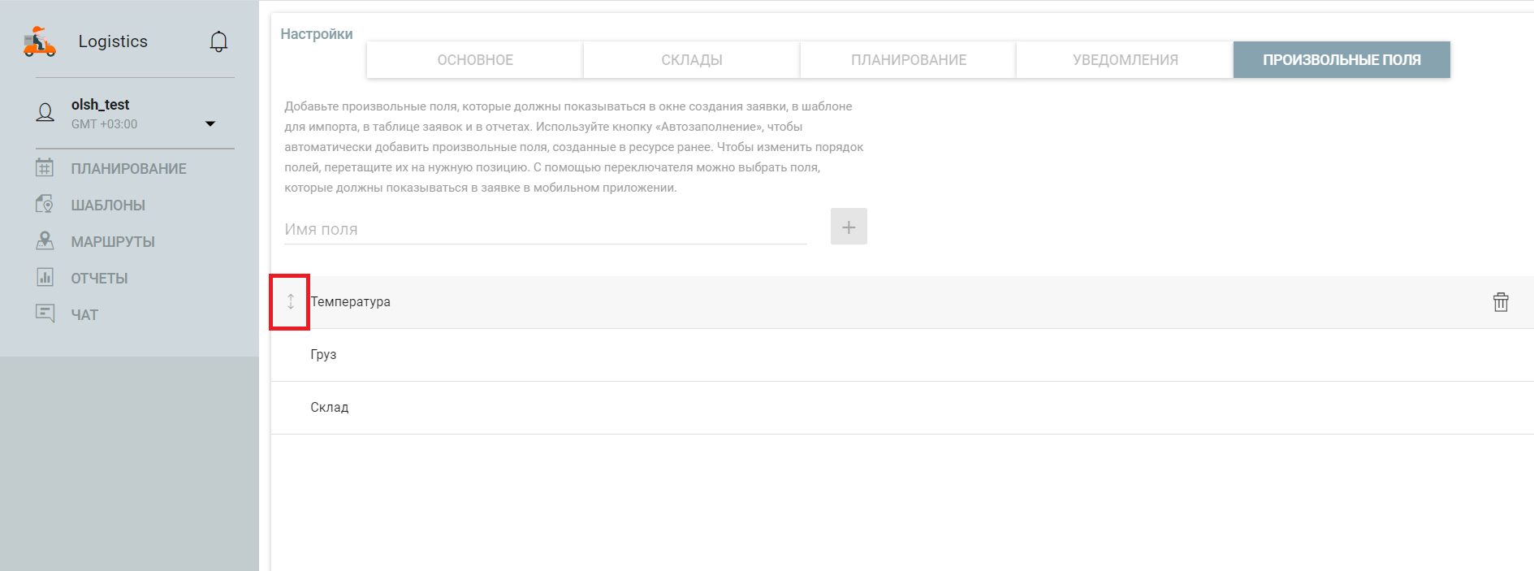Go to Маршруты in the sidebar
Screen dimensions: 1534x571
[113, 242]
